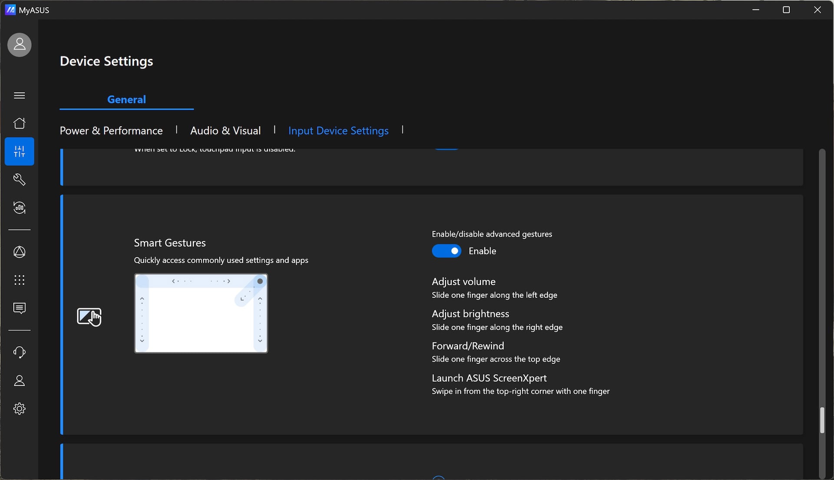Screen dimensions: 834x480
Task: Click 'Enable/disable advanced gestures' label
Action: tap(492, 234)
